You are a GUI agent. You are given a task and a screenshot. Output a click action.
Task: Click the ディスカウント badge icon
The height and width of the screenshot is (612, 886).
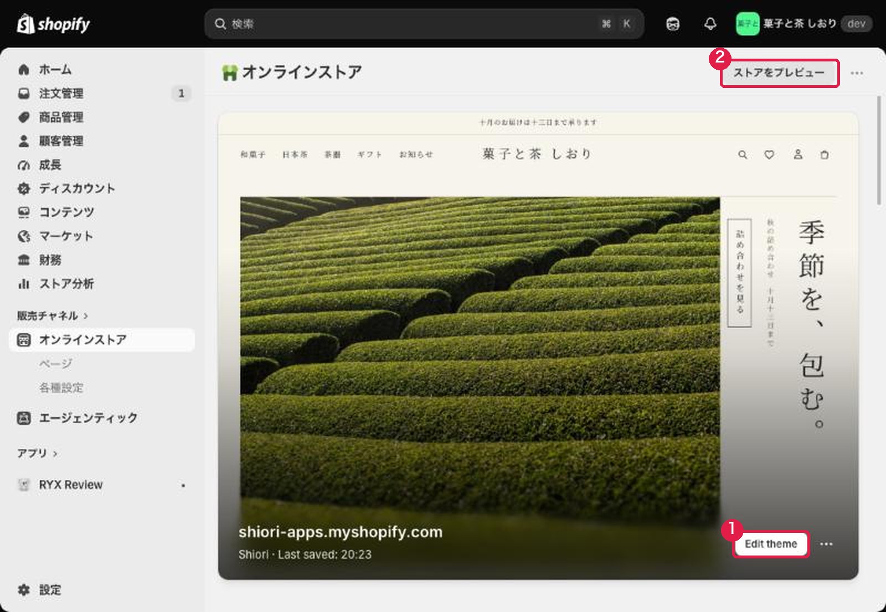click(x=24, y=189)
